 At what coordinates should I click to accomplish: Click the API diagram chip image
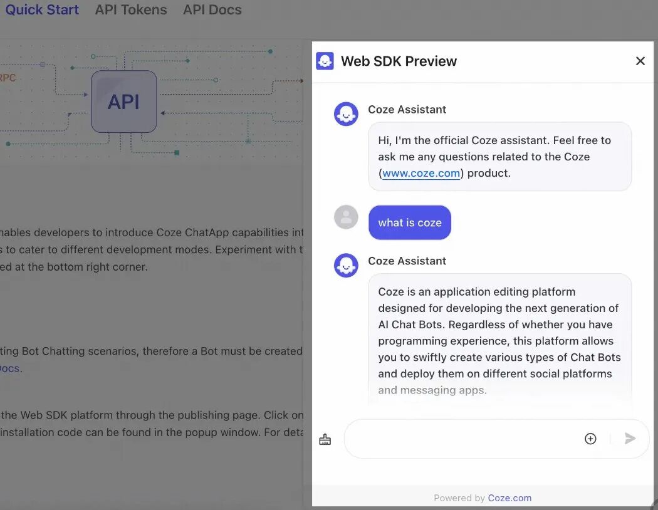pos(124,101)
